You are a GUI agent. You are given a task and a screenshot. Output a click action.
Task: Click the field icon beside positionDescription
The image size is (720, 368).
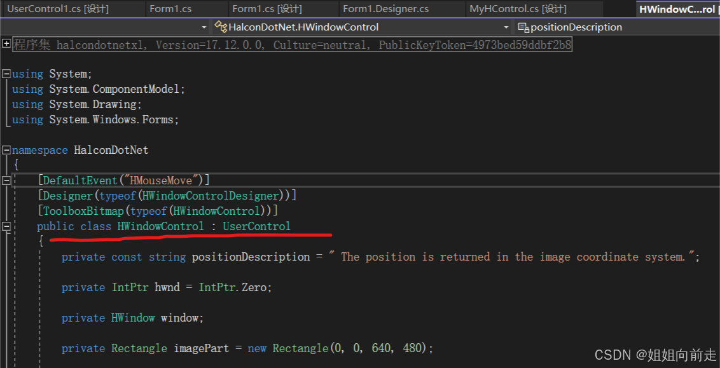523,27
